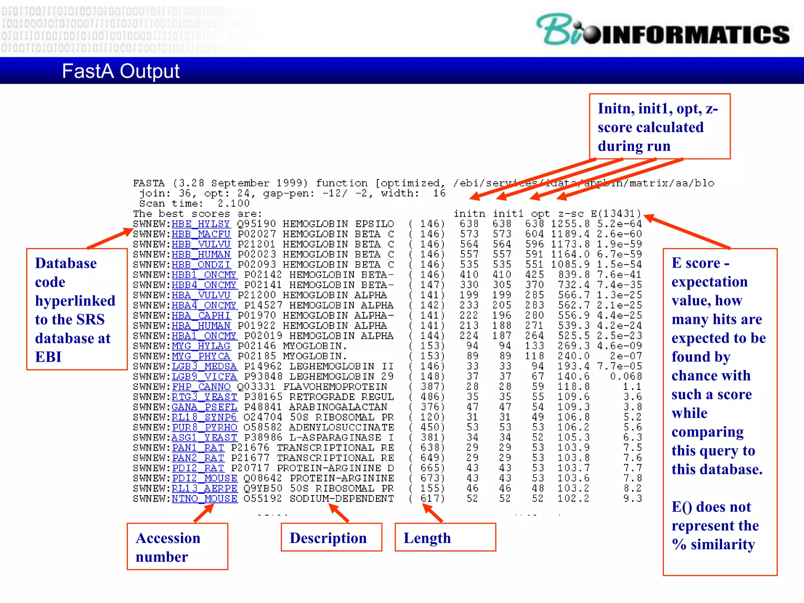Select the FastA Output slide title

(121, 71)
